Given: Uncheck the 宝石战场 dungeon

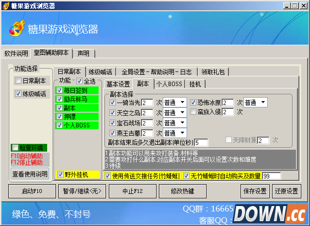Looking at the screenshot, I should [112, 123].
